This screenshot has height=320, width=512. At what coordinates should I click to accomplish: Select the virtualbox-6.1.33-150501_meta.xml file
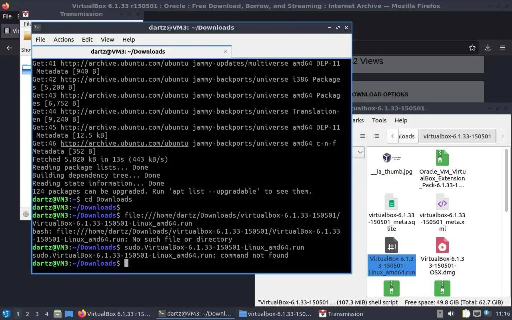point(442,212)
